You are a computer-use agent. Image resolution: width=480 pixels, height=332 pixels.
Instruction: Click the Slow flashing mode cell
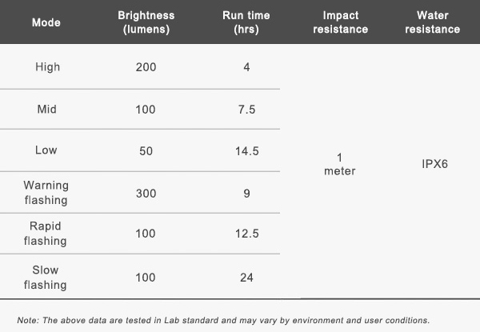coord(46,277)
